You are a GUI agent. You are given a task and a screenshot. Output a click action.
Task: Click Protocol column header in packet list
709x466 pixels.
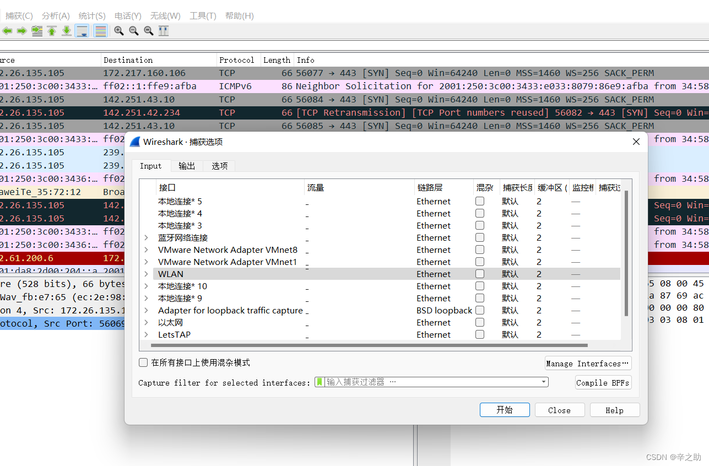click(x=239, y=60)
